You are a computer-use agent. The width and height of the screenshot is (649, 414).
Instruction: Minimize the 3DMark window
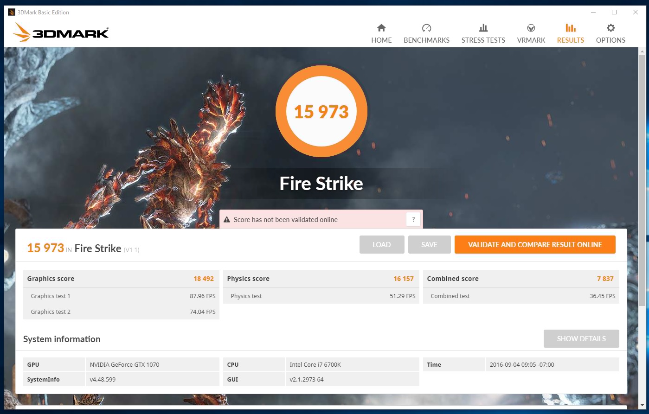593,13
